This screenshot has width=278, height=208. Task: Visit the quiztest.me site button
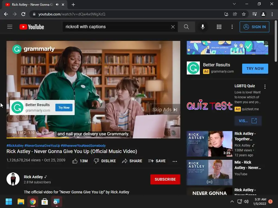pyautogui.click(x=248, y=121)
